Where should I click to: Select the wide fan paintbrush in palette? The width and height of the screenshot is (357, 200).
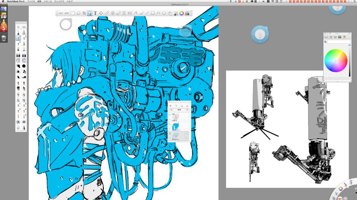click(18, 89)
